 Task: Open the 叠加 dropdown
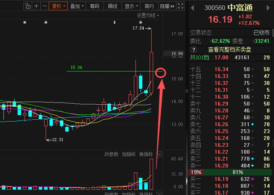coord(77,6)
